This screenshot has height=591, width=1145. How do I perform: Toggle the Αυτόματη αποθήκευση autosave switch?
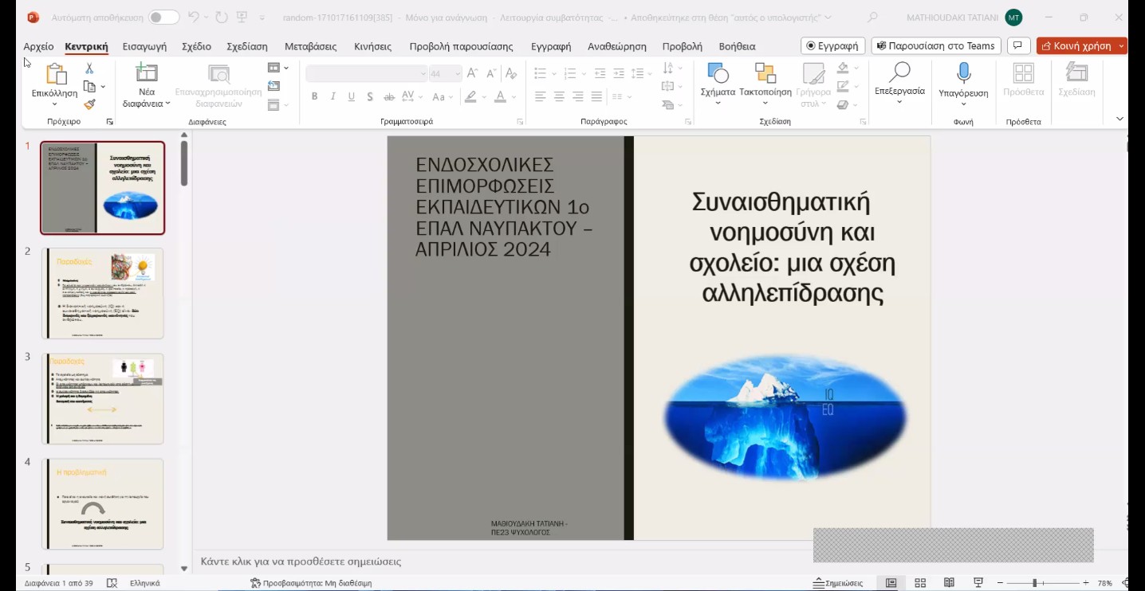click(x=163, y=17)
